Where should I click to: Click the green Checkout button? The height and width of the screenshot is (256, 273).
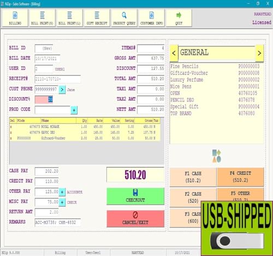(x=135, y=196)
